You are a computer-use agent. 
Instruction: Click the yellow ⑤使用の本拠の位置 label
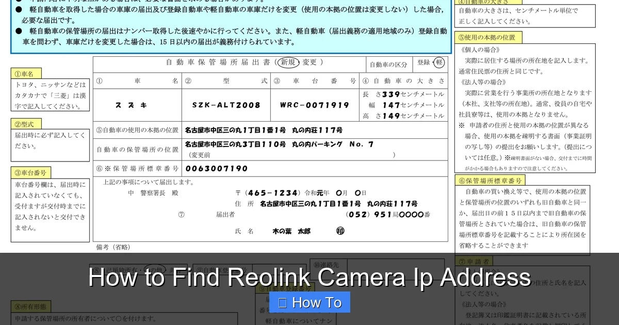click(488, 37)
